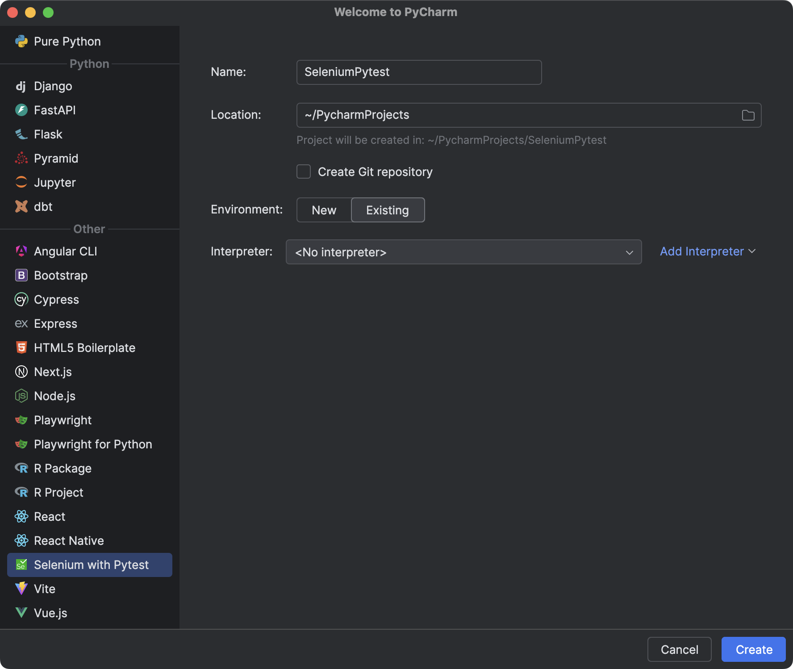
Task: Enable the Create Git repository checkbox
Action: point(303,171)
